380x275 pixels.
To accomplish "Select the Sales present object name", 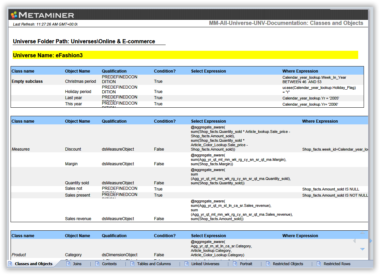I will tap(78, 195).
